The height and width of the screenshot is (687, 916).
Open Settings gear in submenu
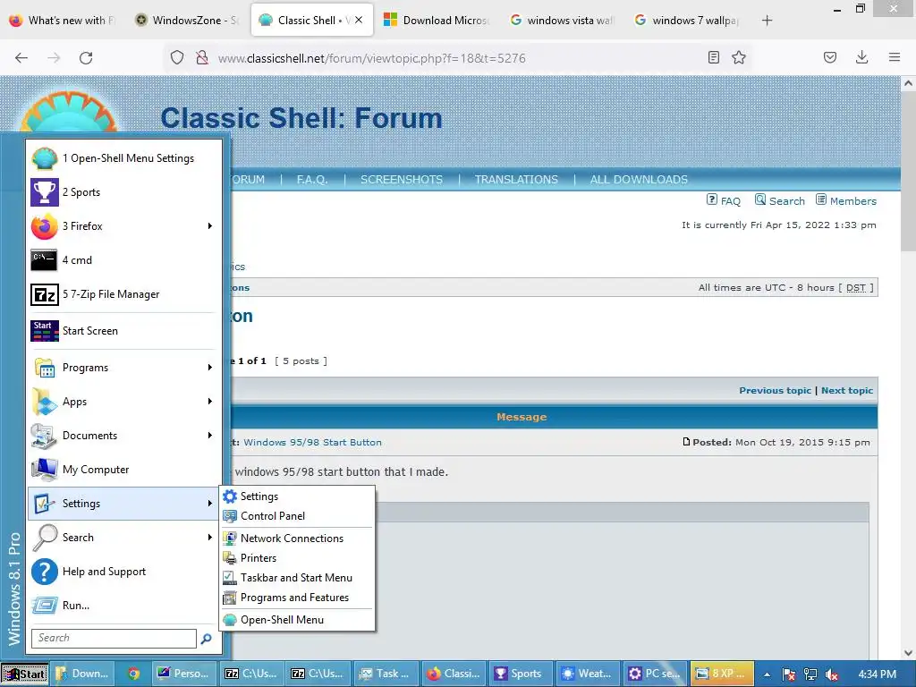[x=299, y=496]
